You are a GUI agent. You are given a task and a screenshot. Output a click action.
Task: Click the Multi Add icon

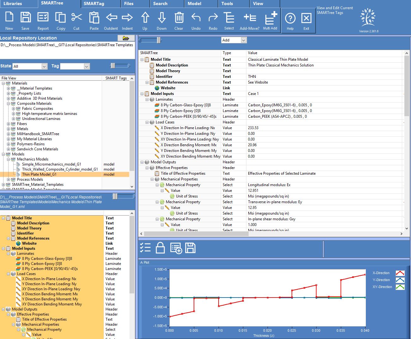pos(270,17)
